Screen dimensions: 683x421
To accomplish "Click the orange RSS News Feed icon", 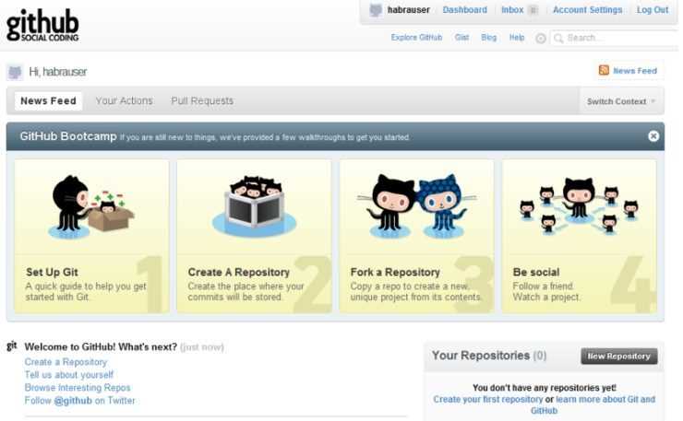I will (x=604, y=70).
